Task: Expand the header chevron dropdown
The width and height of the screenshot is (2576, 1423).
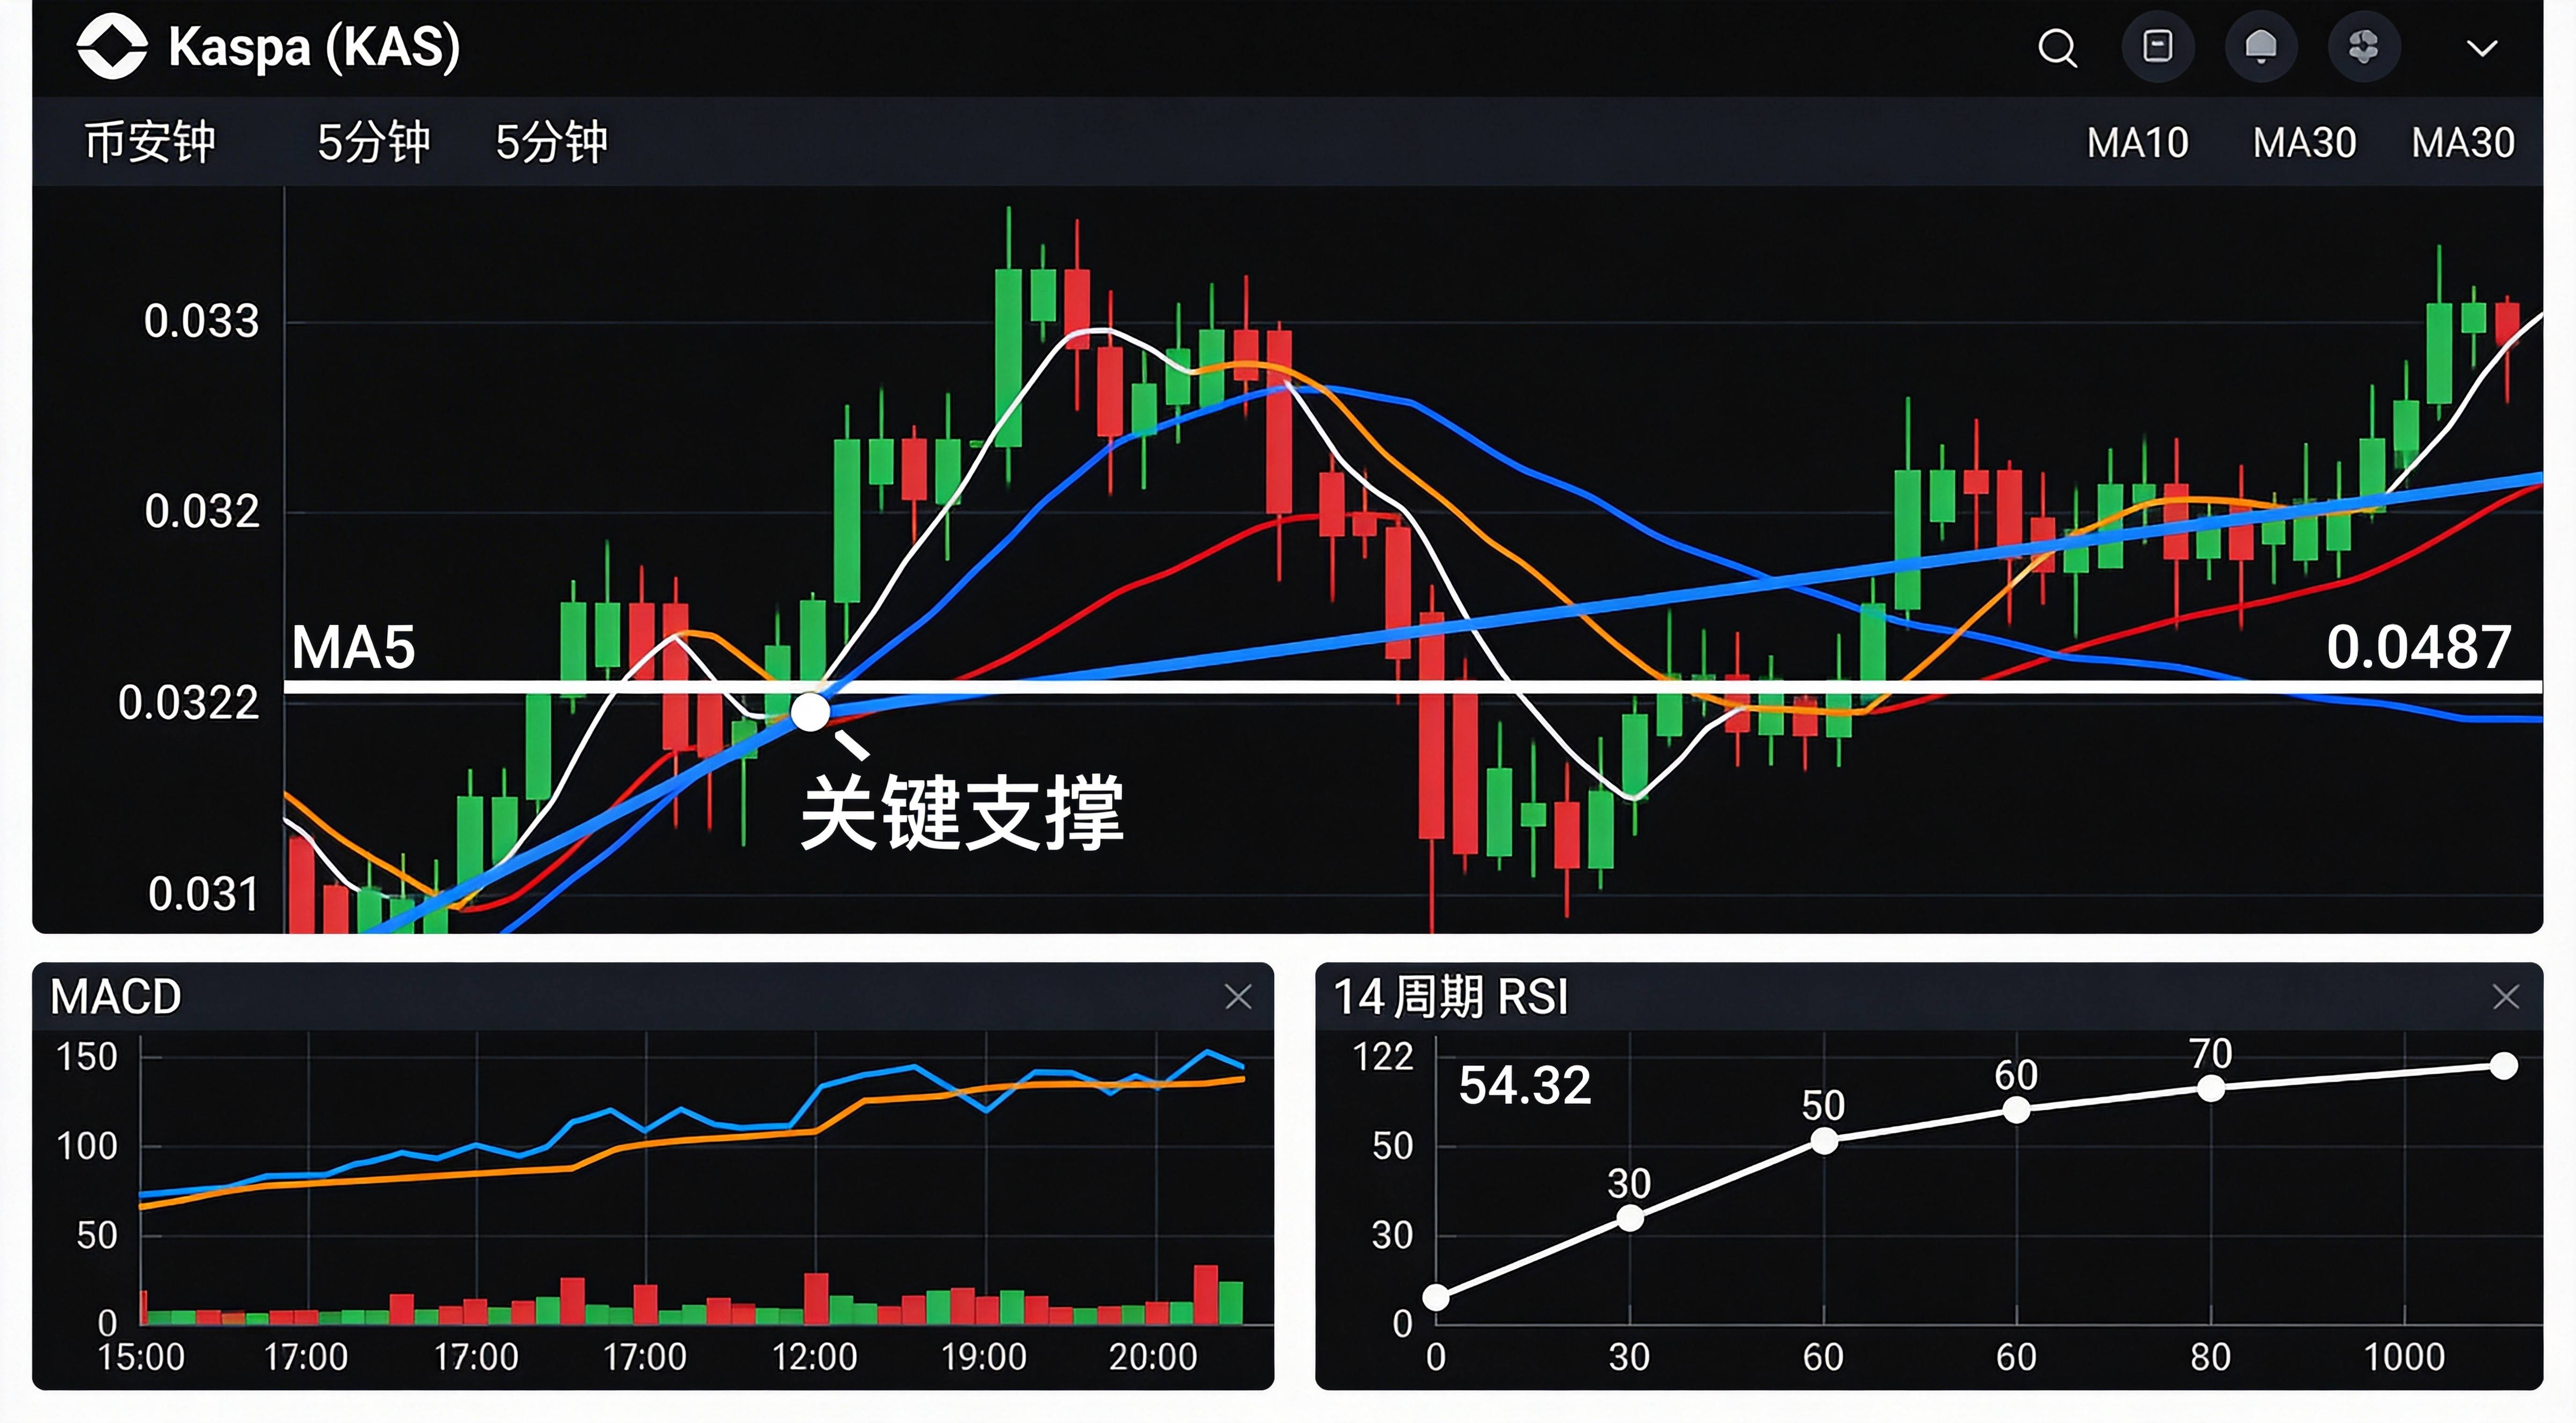Action: [x=2481, y=48]
